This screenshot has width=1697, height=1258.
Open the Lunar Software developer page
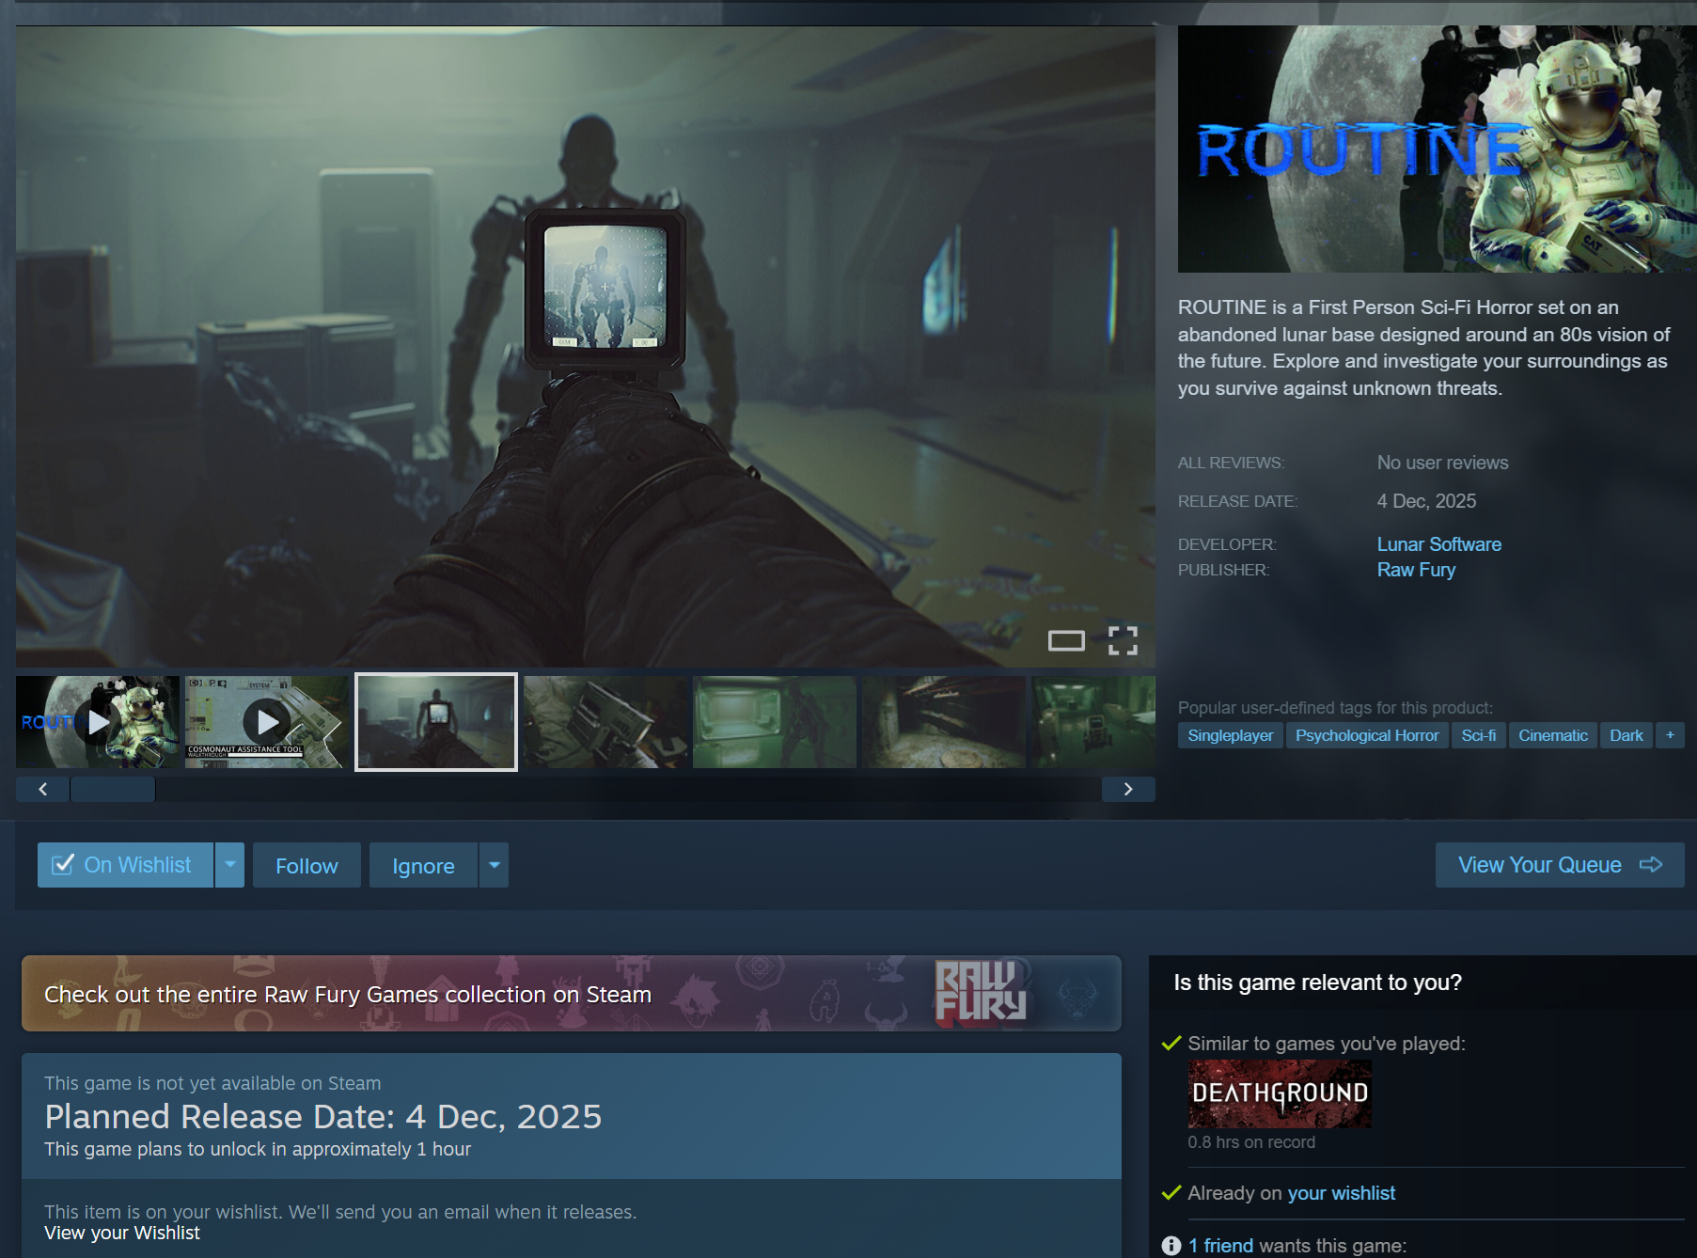(x=1439, y=544)
